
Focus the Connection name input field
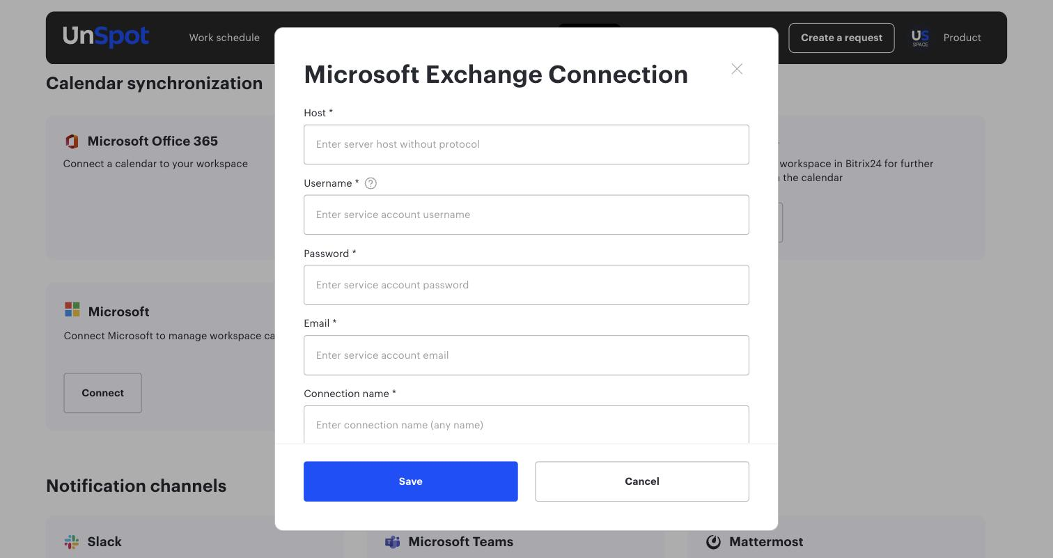tap(526, 424)
